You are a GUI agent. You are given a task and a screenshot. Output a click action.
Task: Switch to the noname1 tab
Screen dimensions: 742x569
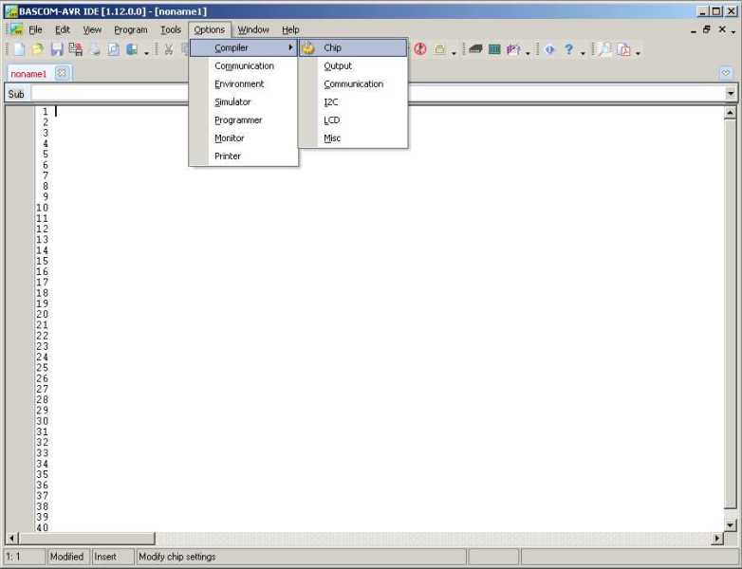pos(28,74)
